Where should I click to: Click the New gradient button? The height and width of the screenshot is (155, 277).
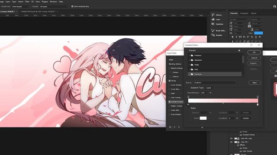pos(254,83)
